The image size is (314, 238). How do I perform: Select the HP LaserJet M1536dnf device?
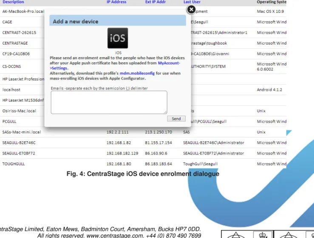[x=23, y=100]
